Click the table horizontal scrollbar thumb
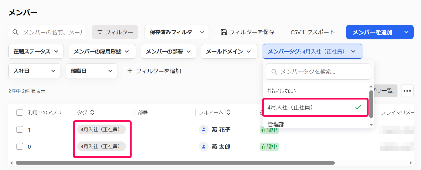This screenshot has width=421, height=170. tap(175, 163)
